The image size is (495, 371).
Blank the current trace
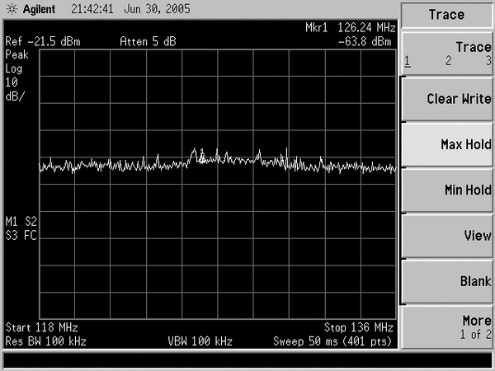pyautogui.click(x=447, y=281)
